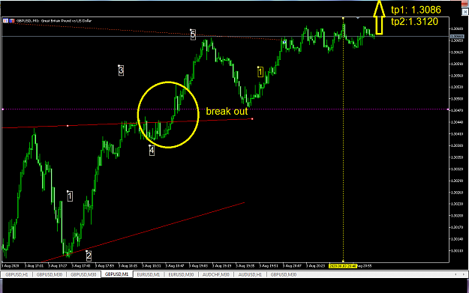The image size is (469, 293).
Task: Click the '3 Aug 18:15' time axis label
Action: click(x=128, y=266)
